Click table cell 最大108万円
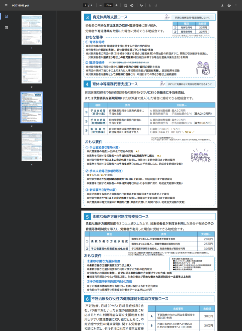This screenshot has height=331, width=242. (203, 123)
